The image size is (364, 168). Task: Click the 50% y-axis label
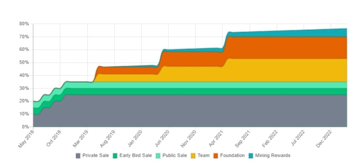coord(24,63)
